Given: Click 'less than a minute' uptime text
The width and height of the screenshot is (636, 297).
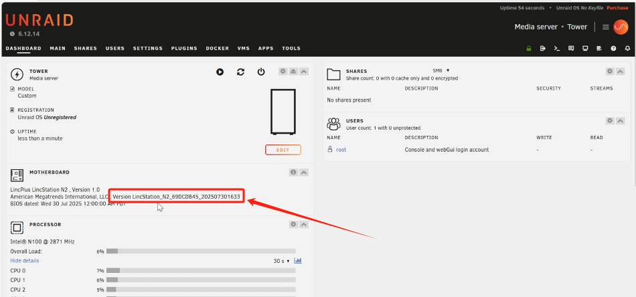Looking at the screenshot, I should (x=39, y=138).
